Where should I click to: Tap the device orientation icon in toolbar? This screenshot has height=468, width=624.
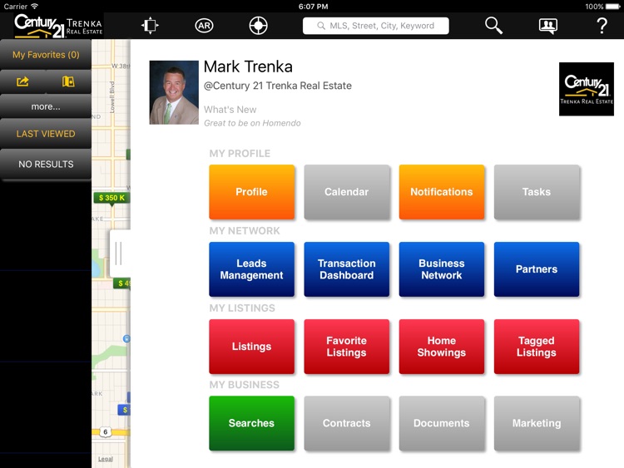click(150, 26)
